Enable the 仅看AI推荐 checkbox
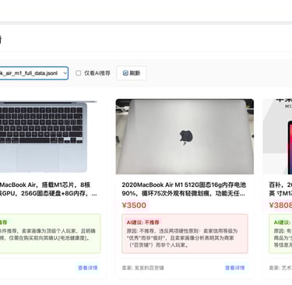 click(x=78, y=73)
